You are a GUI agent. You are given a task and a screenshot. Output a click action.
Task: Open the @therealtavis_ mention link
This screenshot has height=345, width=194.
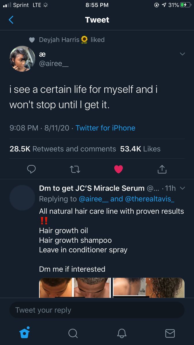pos(149,199)
